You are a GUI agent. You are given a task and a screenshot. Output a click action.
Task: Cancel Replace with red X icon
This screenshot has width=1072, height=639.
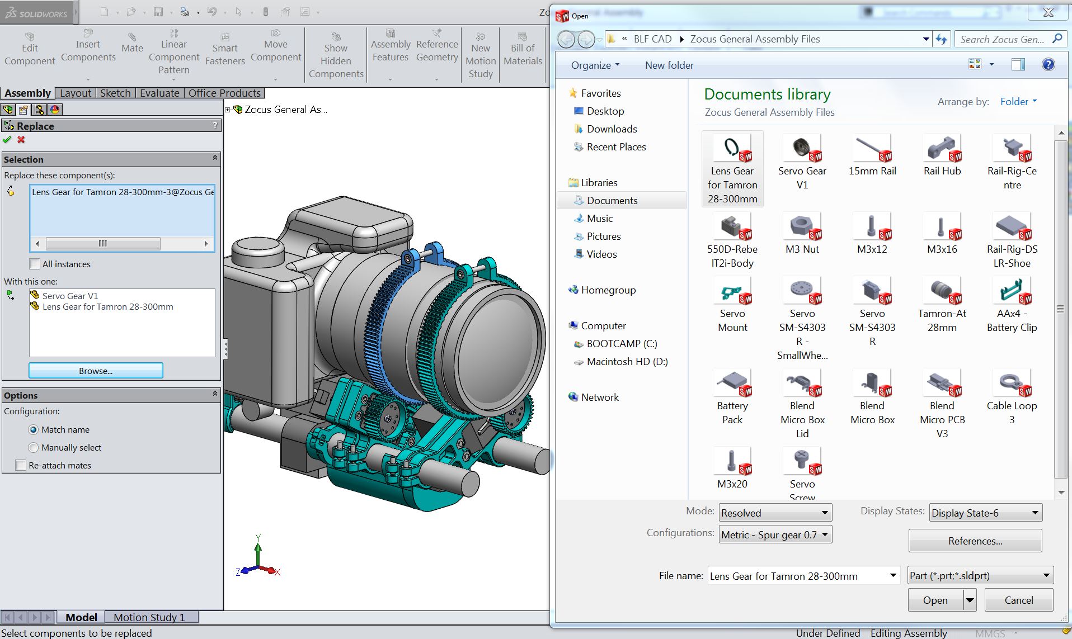[x=21, y=140]
